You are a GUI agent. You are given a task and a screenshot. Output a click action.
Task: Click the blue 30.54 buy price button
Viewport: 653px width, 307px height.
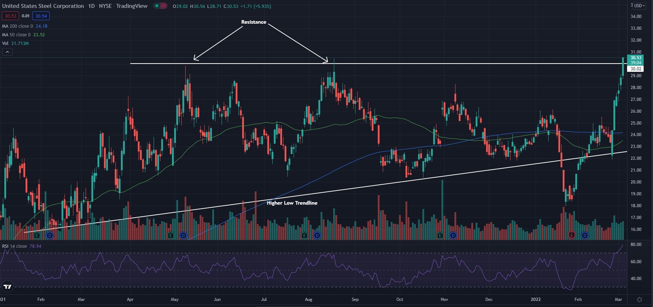[41, 16]
